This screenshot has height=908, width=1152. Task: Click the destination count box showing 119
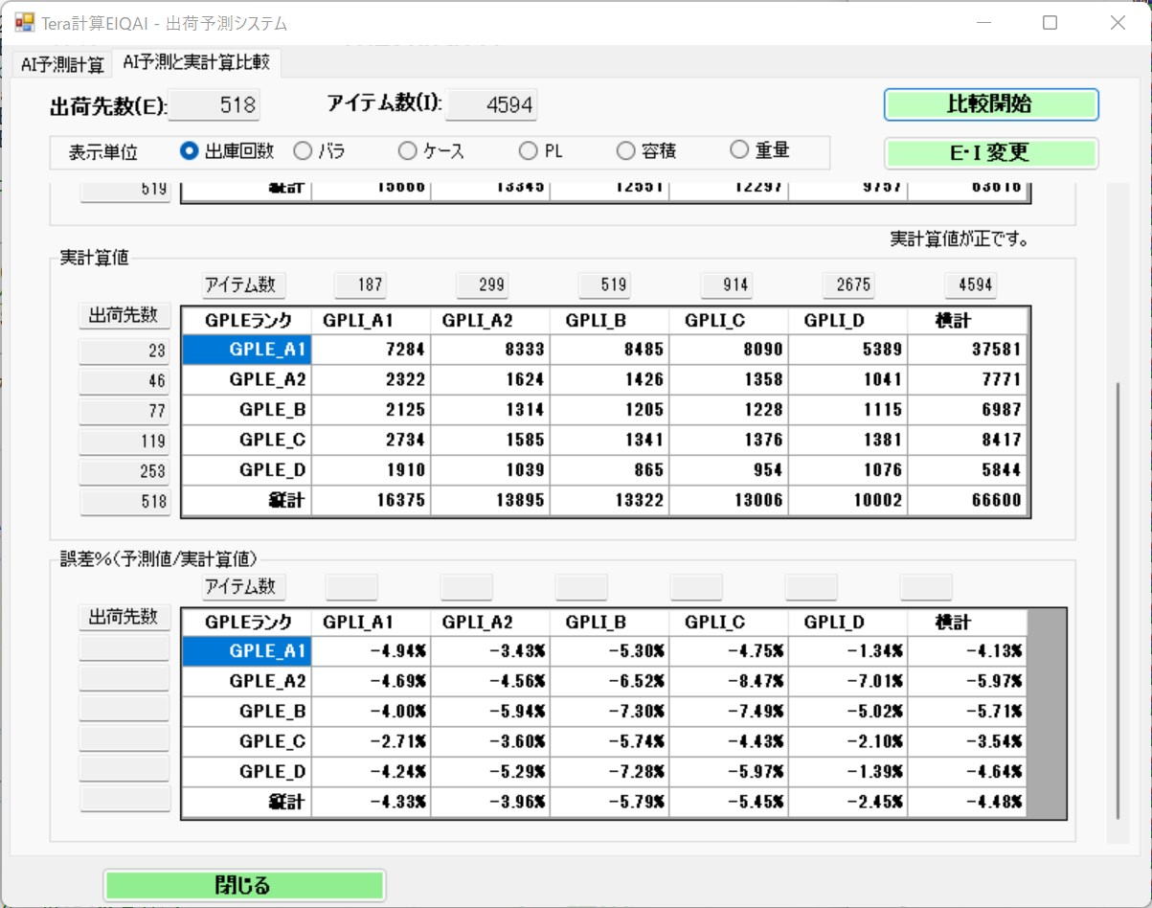pyautogui.click(x=124, y=442)
